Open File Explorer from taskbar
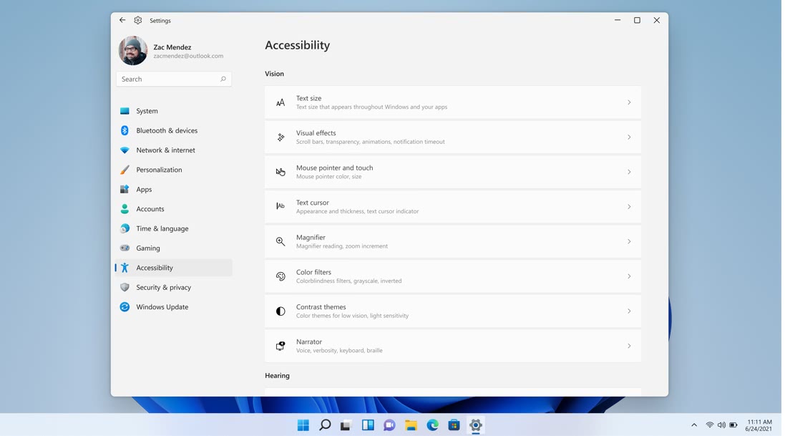785x436 pixels. point(411,425)
